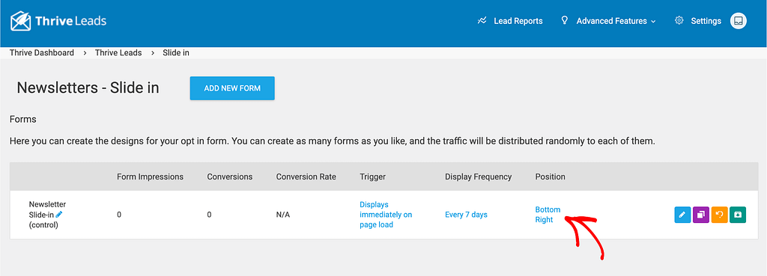Click the Advanced Features lightbulb icon
Image resolution: width=767 pixels, height=276 pixels.
coord(565,20)
